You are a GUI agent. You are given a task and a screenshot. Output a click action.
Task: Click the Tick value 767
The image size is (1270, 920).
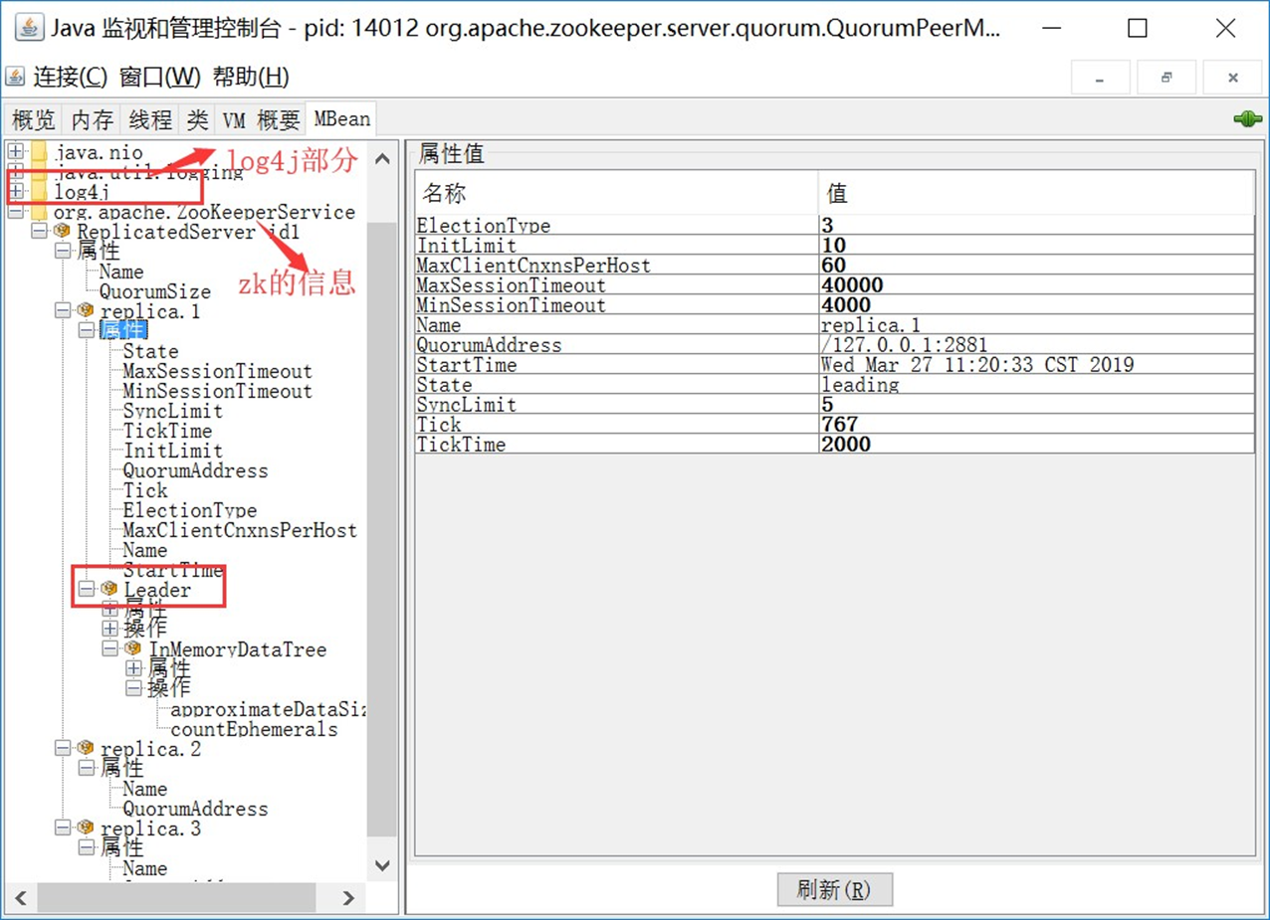pyautogui.click(x=1036, y=425)
